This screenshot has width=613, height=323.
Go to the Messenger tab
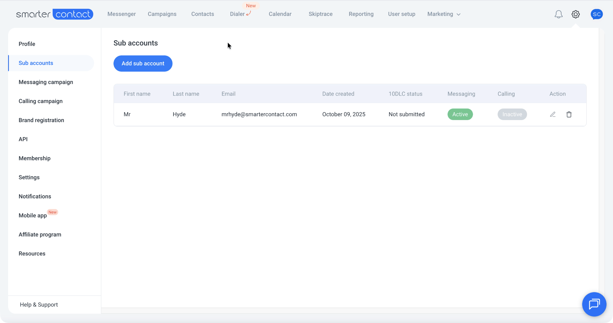121,14
